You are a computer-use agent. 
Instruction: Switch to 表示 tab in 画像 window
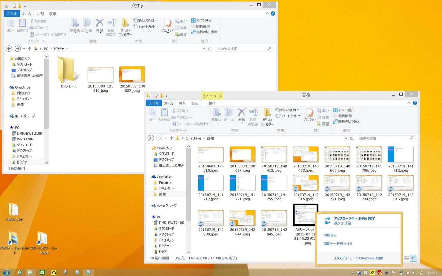[195, 103]
